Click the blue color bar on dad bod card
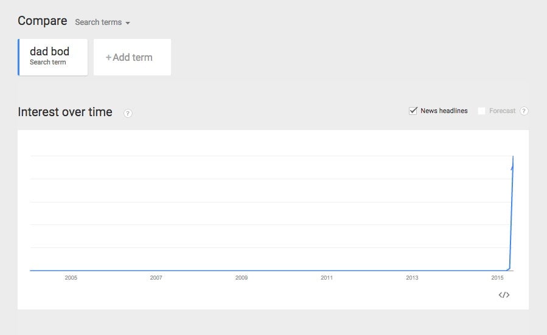This screenshot has height=335, width=547. (18, 57)
